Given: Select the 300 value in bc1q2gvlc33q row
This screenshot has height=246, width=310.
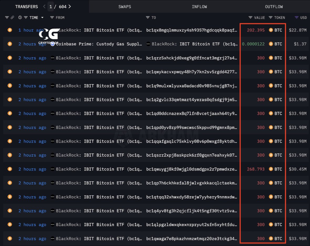Looking at the screenshot, I should pos(261,99).
